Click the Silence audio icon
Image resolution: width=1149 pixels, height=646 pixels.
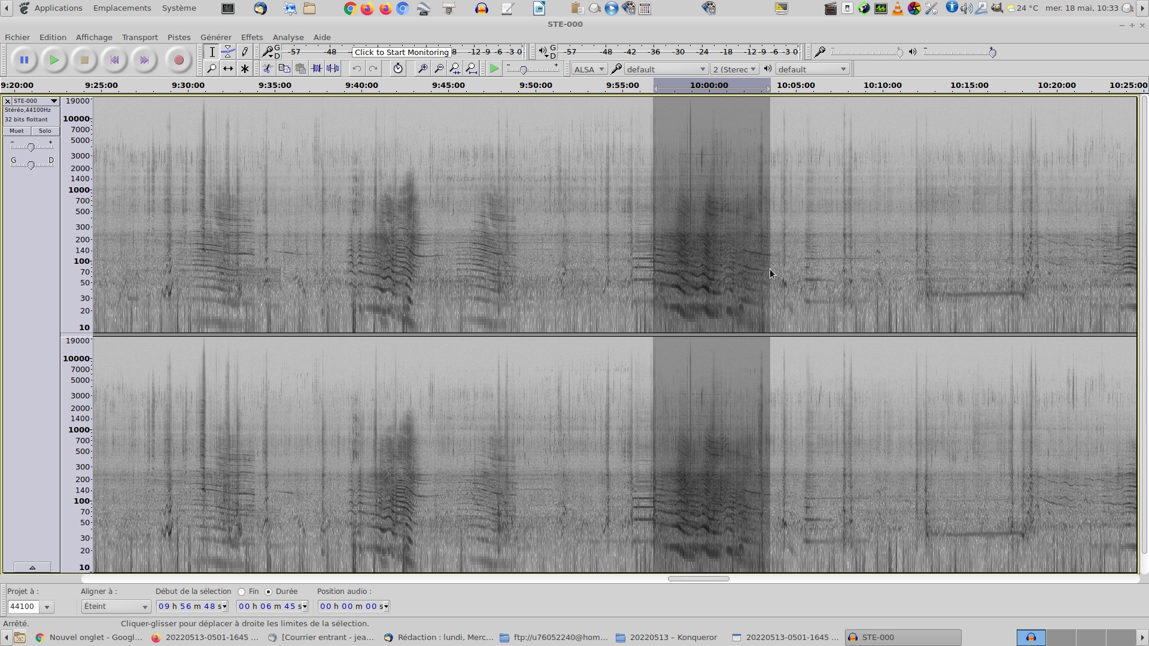click(333, 69)
